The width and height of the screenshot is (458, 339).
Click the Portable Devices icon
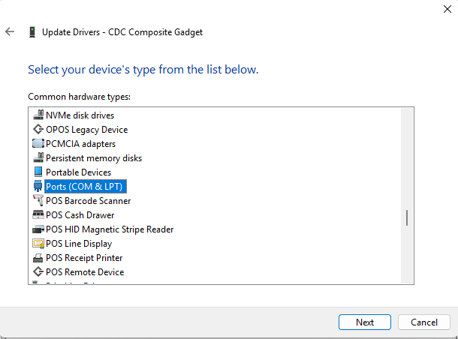point(38,172)
